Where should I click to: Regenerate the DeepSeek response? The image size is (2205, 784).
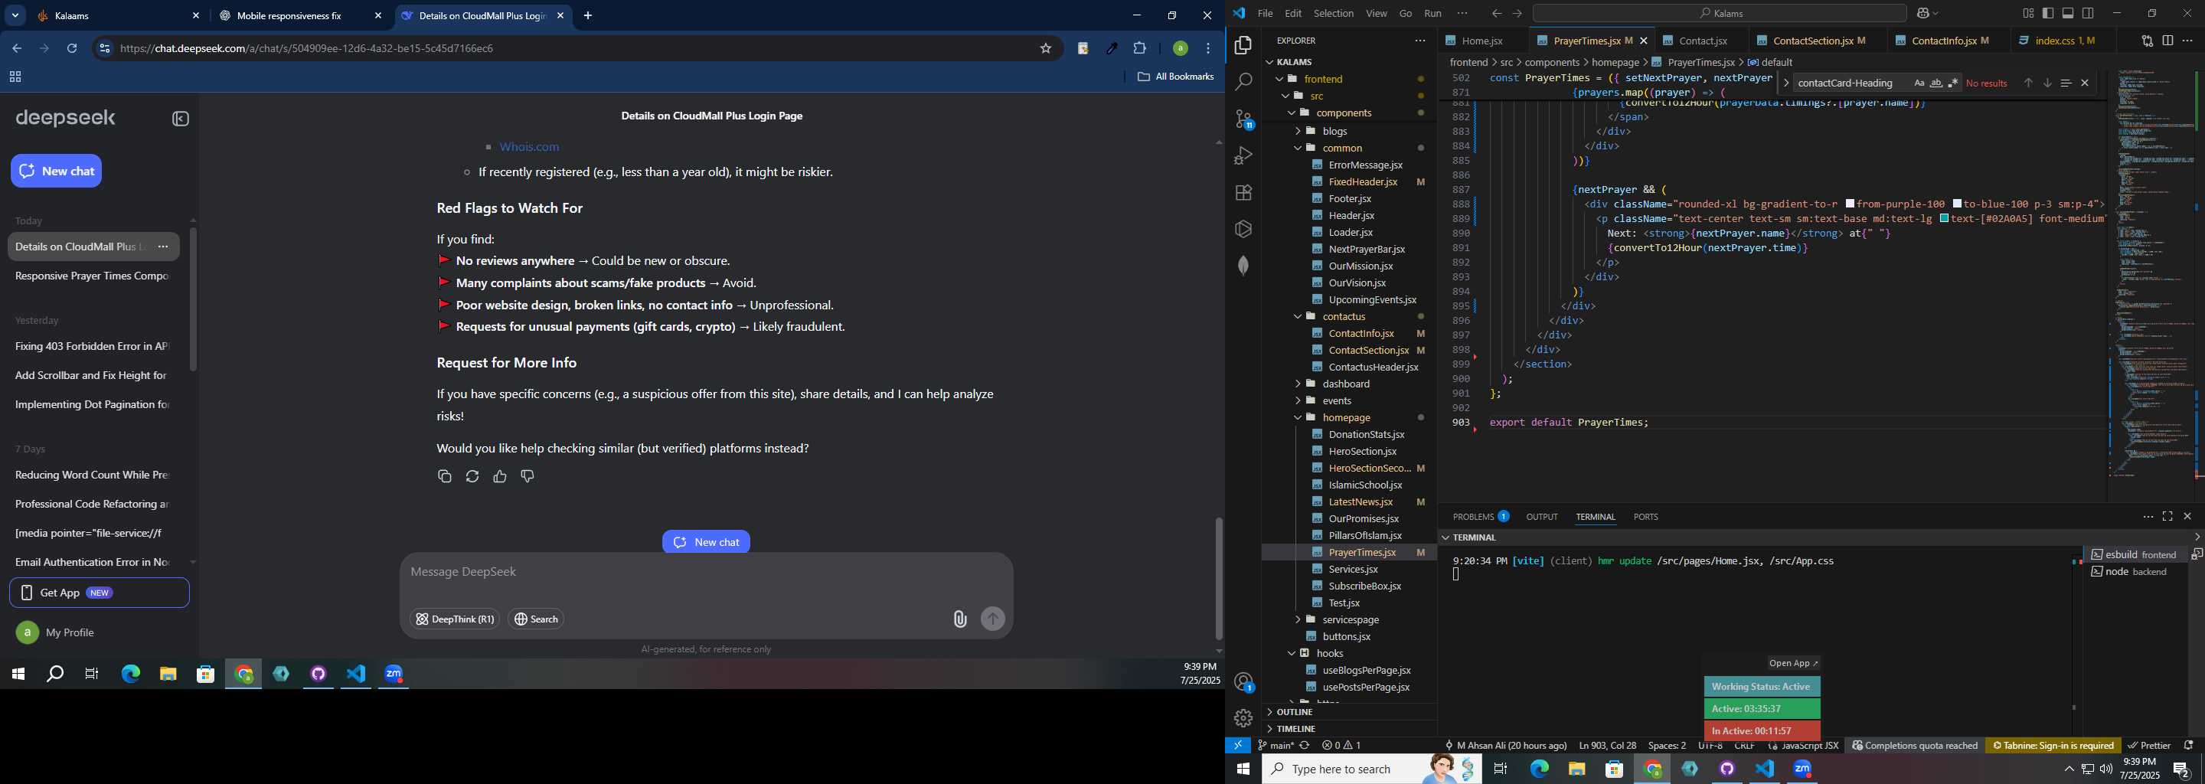[472, 477]
